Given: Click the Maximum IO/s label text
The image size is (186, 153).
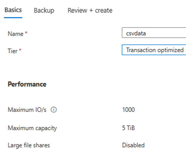Looking at the screenshot, I should pyautogui.click(x=27, y=110).
